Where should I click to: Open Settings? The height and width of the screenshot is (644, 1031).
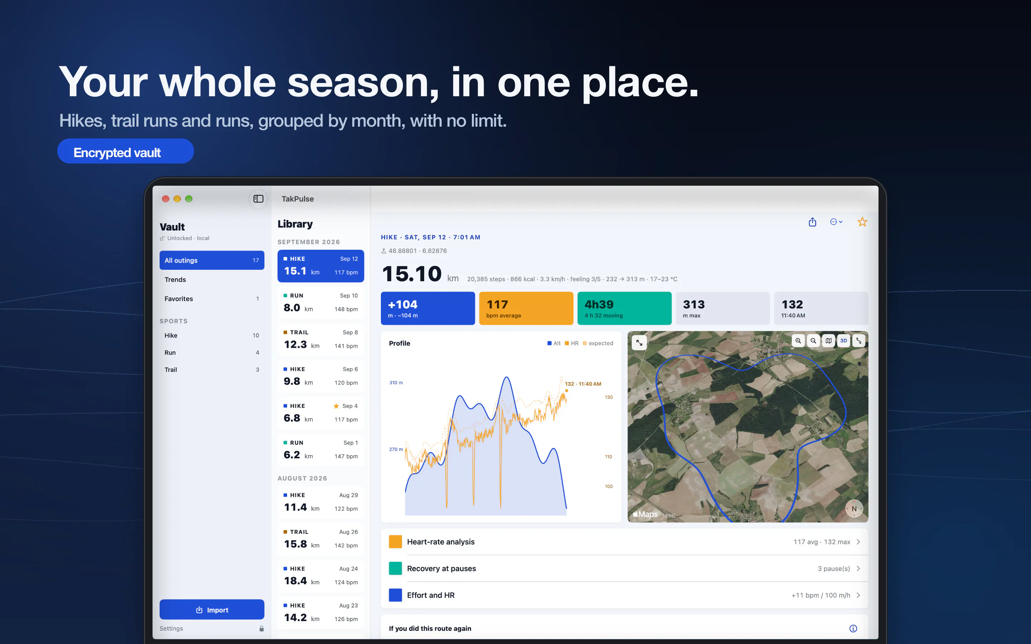coord(171,628)
